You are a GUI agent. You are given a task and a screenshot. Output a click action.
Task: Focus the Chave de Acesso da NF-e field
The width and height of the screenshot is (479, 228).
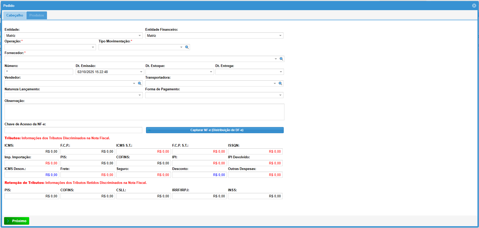point(73,130)
